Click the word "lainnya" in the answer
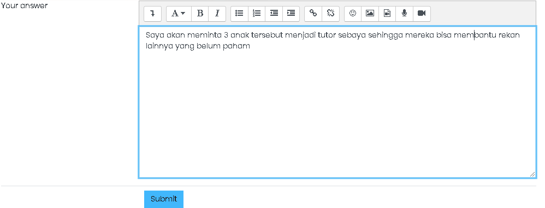The image size is (545, 208). click(x=159, y=46)
